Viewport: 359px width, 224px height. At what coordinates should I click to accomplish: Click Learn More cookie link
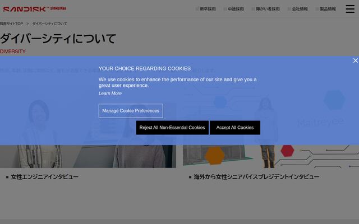[110, 94]
